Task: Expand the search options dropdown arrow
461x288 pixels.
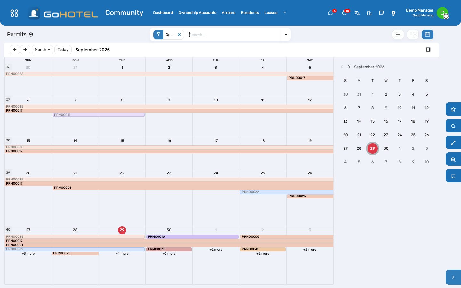Action: tap(286, 35)
